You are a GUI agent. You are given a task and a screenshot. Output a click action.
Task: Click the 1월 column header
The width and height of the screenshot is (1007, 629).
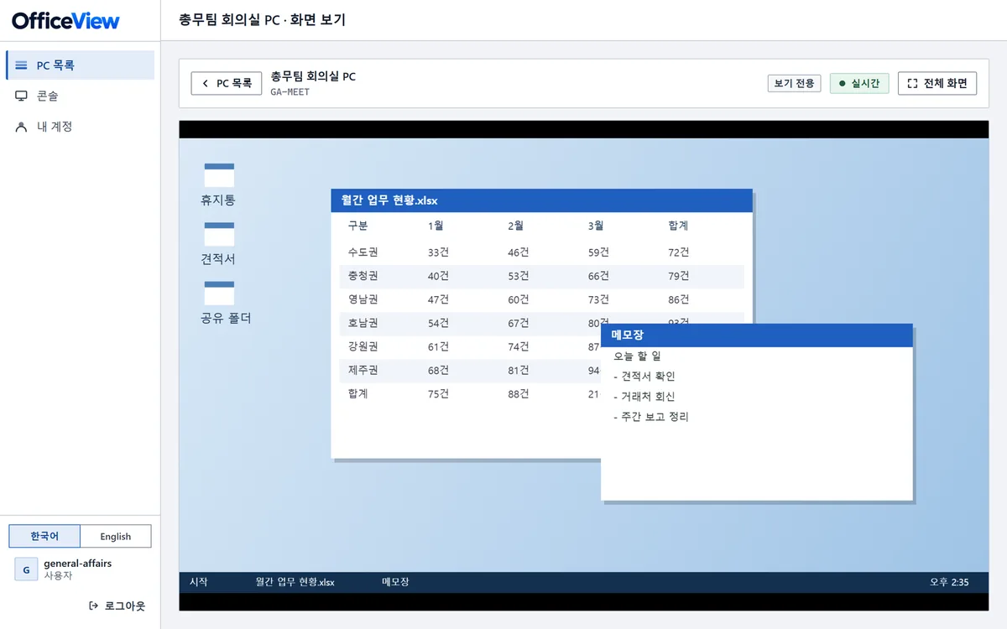point(436,226)
